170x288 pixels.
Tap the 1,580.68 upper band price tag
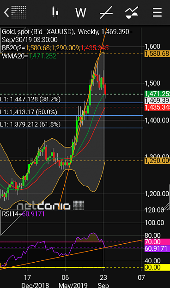[x=157, y=53]
